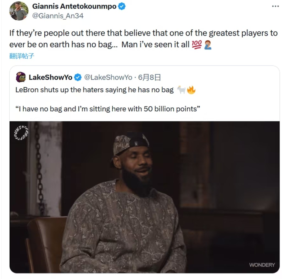This screenshot has height=279, width=282.
Task: Click the 翻译帖子 translate post link
Action: pos(21,56)
